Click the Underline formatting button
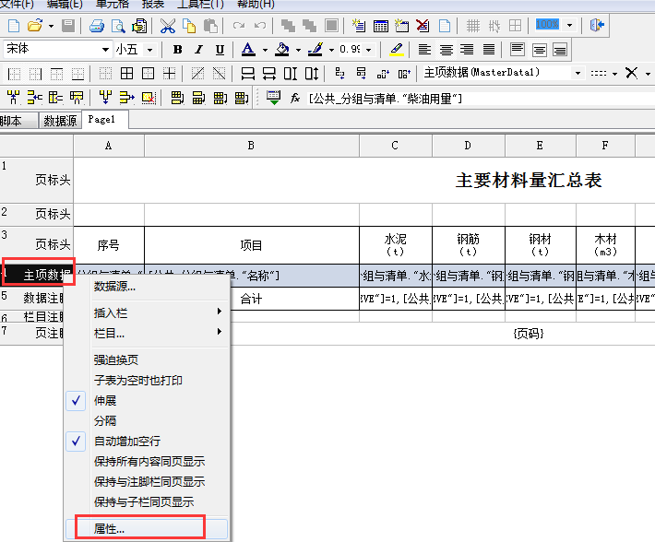Screen dimensions: 655x542 (x=220, y=50)
